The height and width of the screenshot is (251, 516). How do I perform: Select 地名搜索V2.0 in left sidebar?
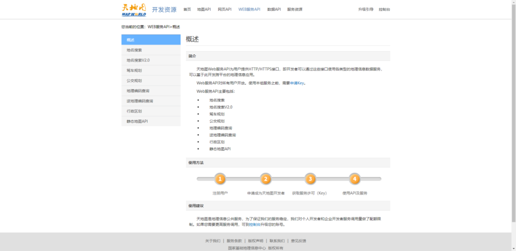coord(151,60)
